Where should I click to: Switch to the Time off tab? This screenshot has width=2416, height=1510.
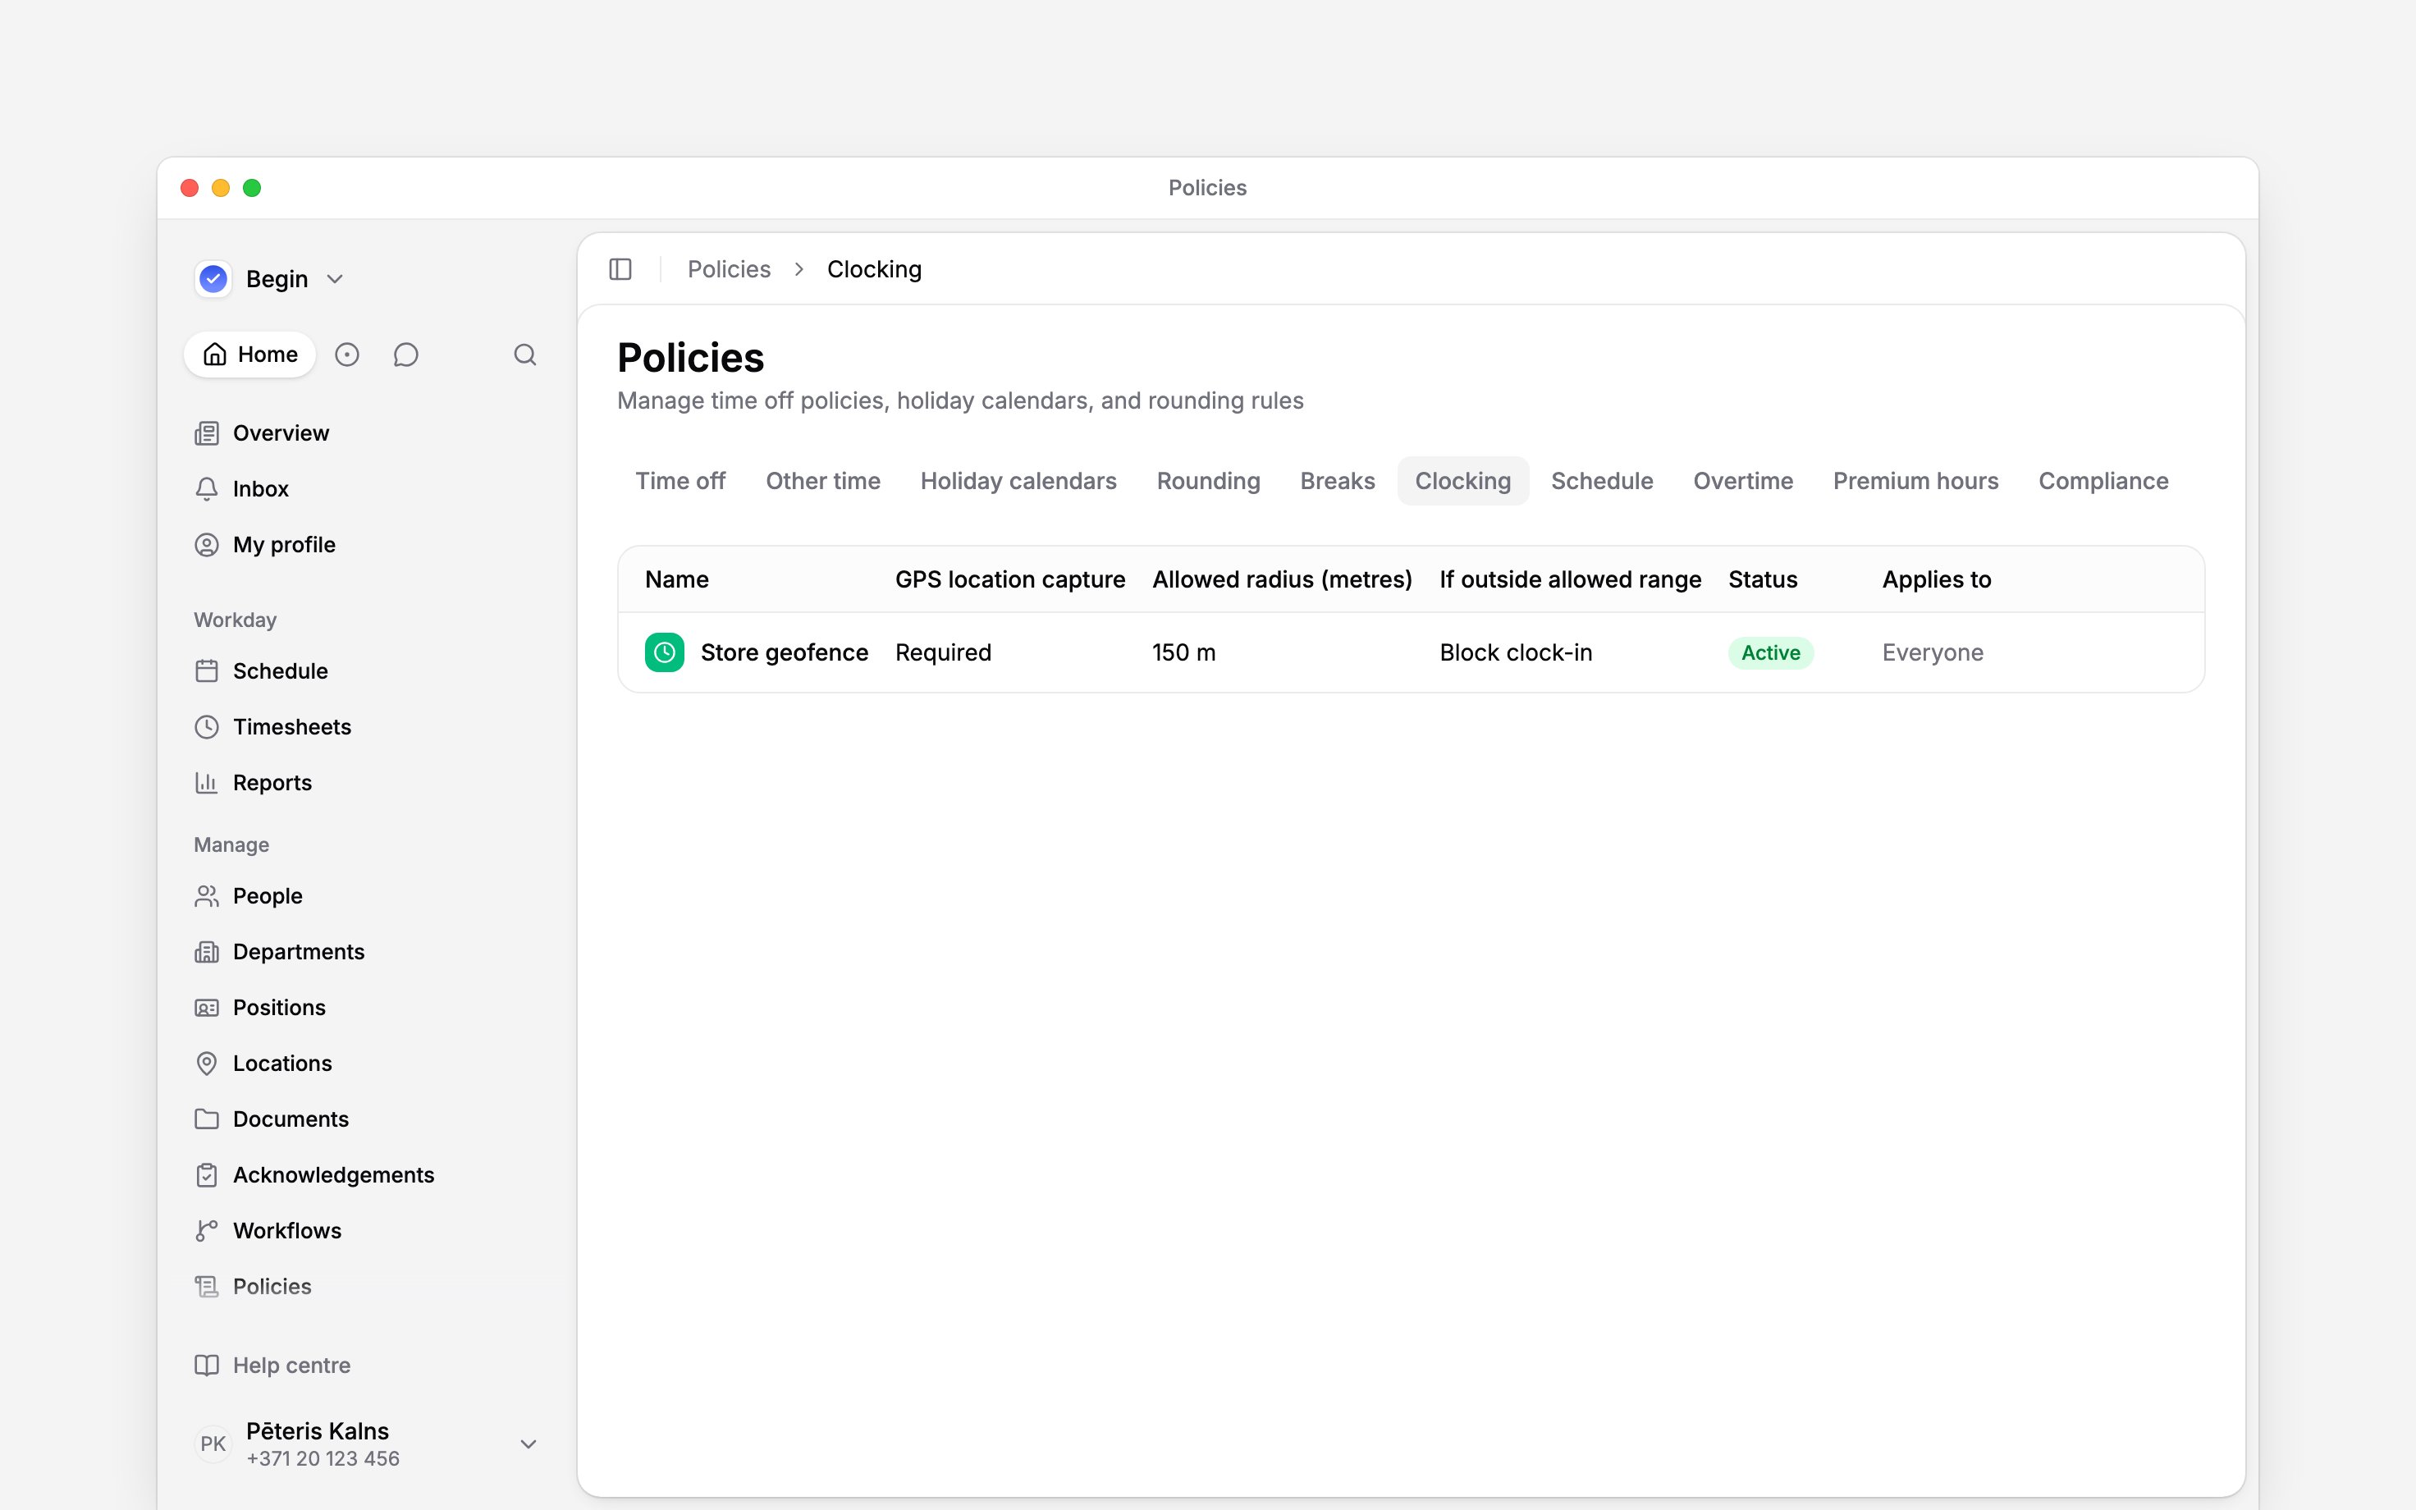[681, 482]
